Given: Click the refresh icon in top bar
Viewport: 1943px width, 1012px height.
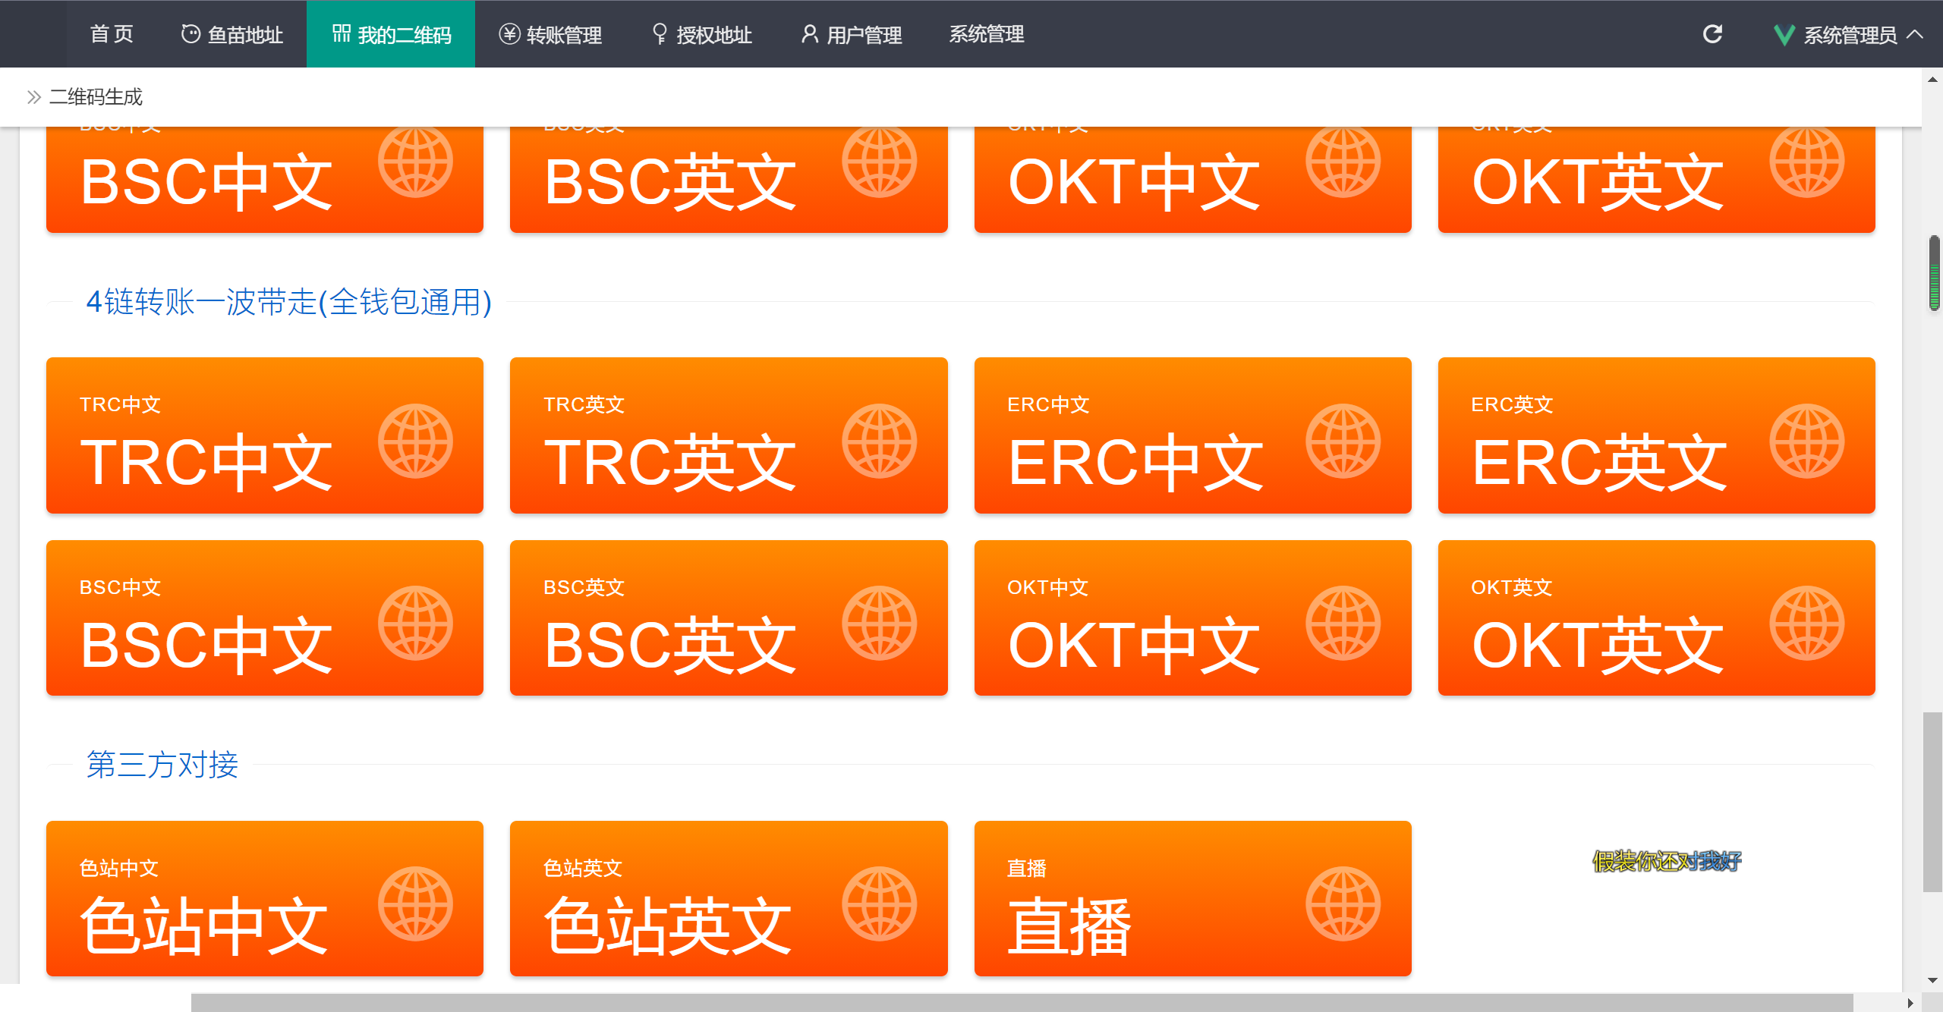Looking at the screenshot, I should (1712, 34).
